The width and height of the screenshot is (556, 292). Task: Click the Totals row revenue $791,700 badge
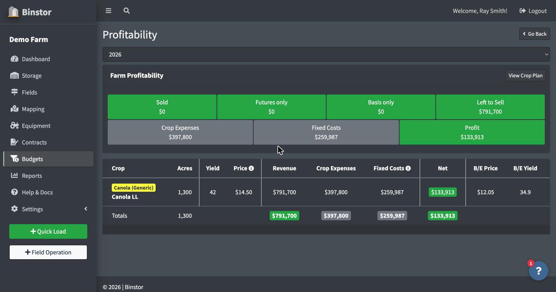tap(284, 216)
